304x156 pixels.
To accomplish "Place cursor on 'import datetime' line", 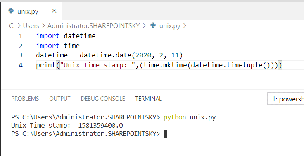I will click(66, 36).
